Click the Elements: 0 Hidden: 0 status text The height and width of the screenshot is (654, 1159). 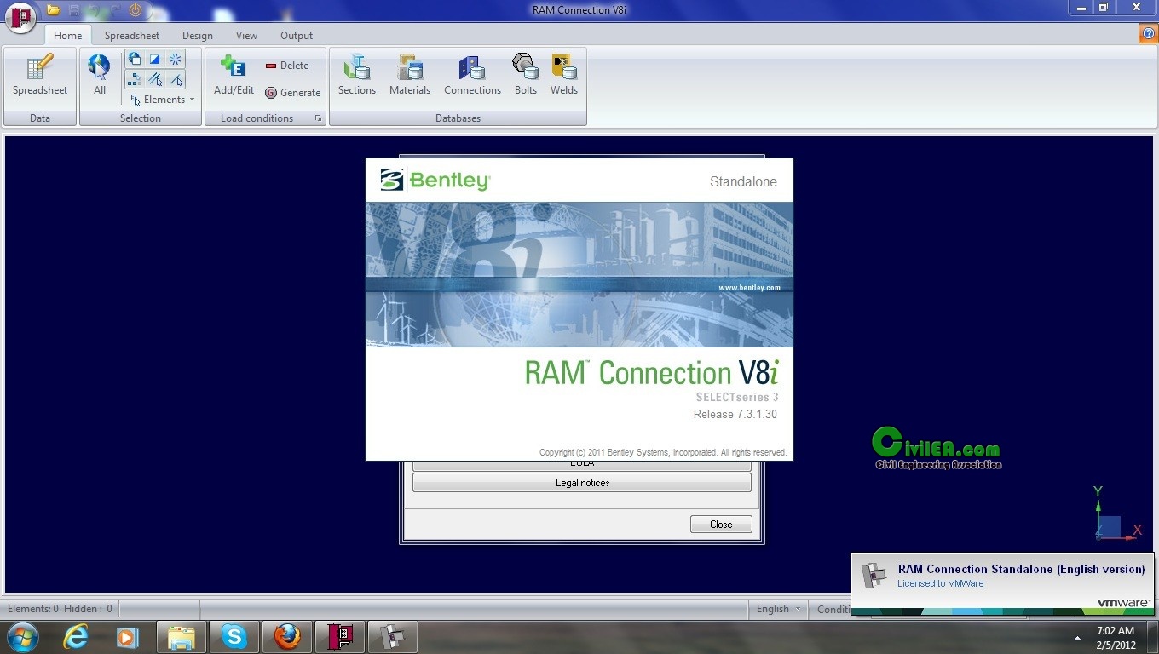pos(60,609)
